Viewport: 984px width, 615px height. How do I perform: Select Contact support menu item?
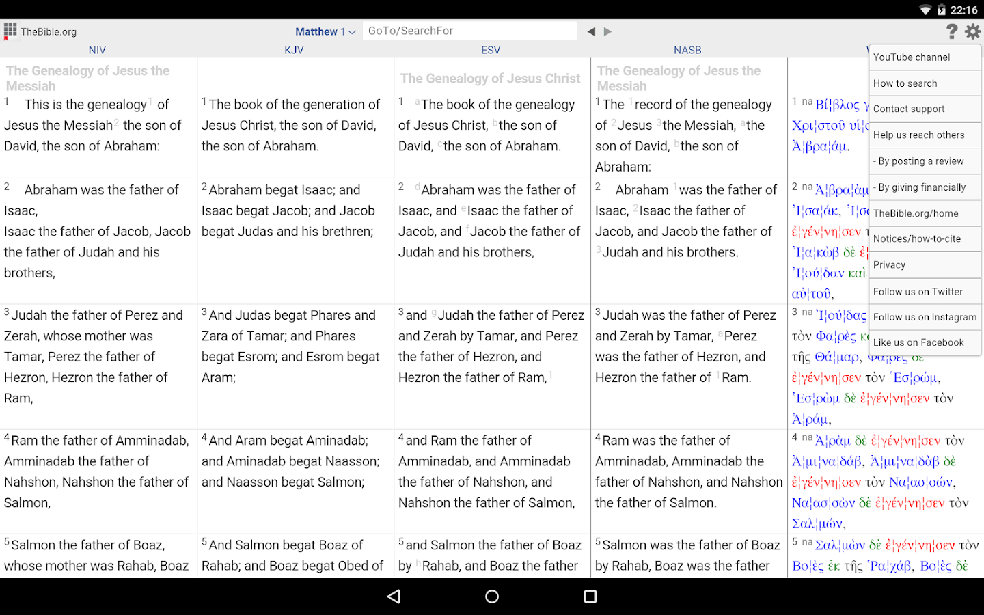(x=925, y=109)
